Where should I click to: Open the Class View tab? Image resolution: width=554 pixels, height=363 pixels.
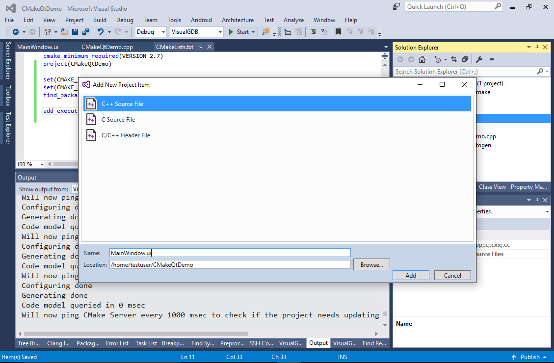click(x=493, y=187)
